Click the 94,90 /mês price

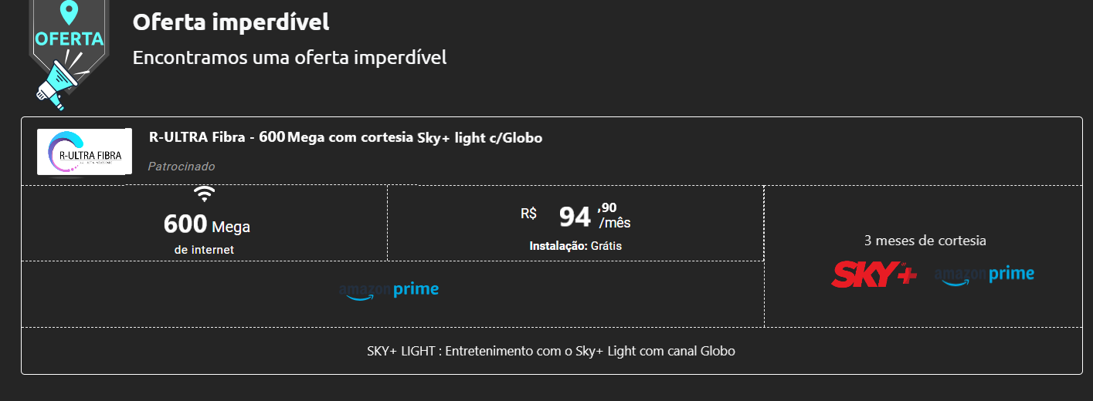point(575,217)
